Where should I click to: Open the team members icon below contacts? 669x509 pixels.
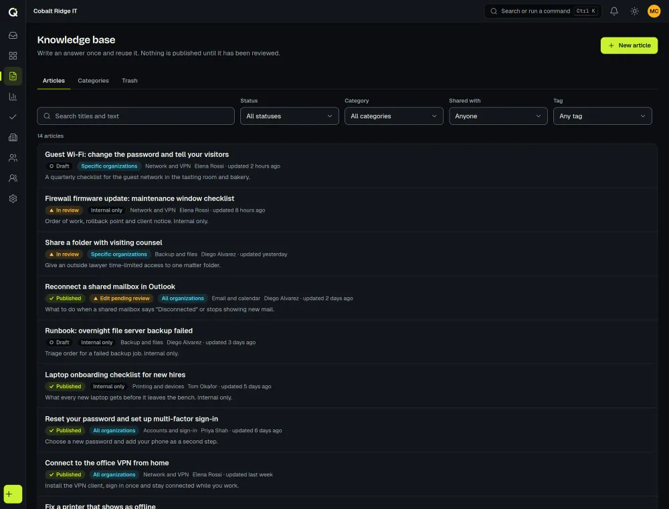click(x=13, y=178)
